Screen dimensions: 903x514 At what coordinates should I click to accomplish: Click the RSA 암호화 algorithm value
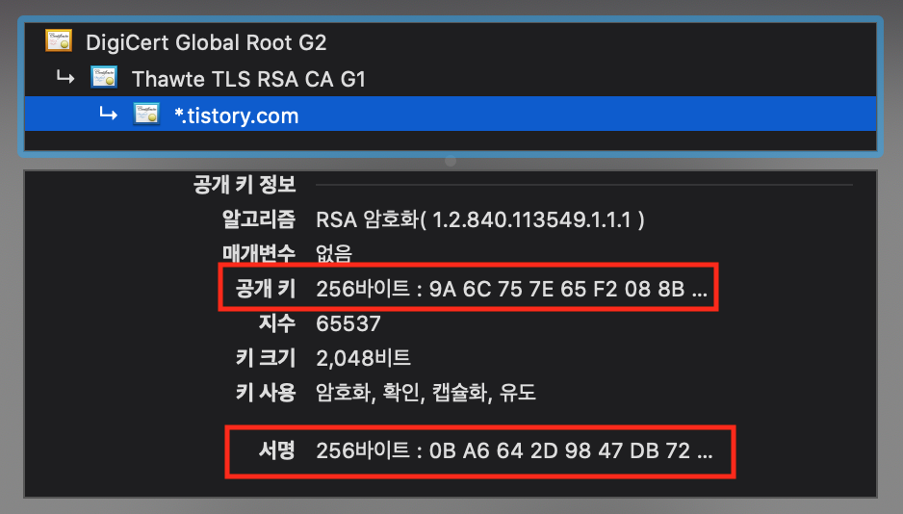[479, 219]
